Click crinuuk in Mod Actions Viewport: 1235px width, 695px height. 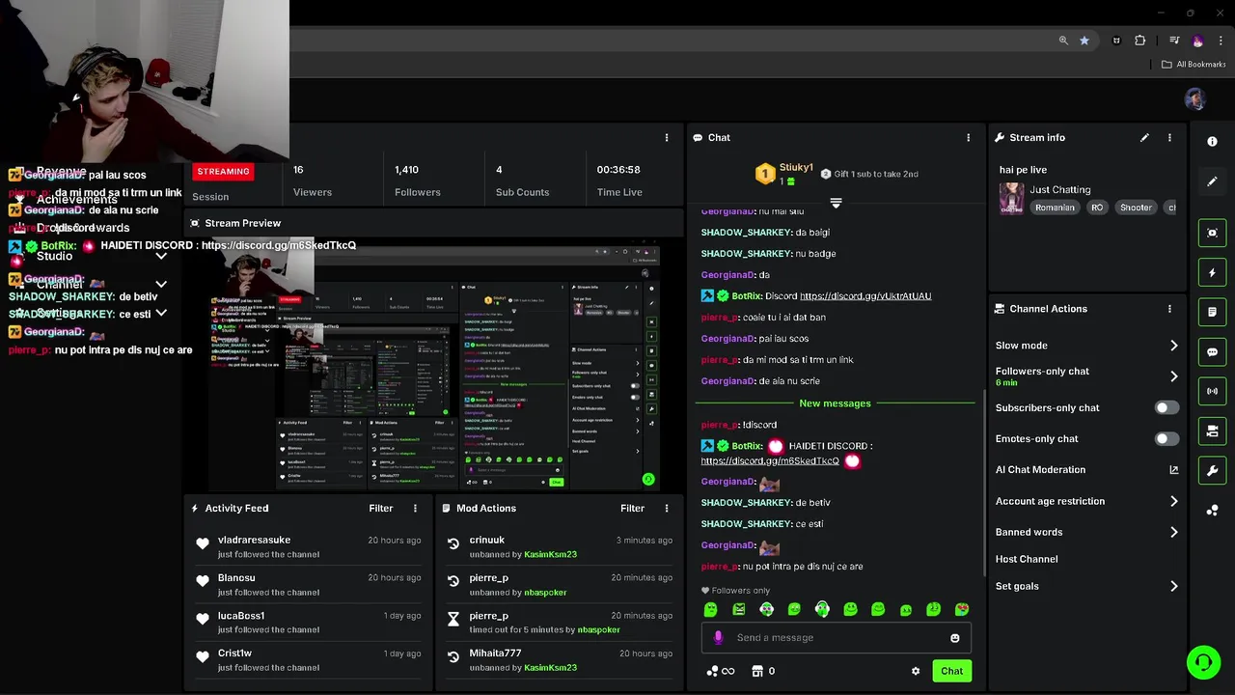pyautogui.click(x=487, y=541)
